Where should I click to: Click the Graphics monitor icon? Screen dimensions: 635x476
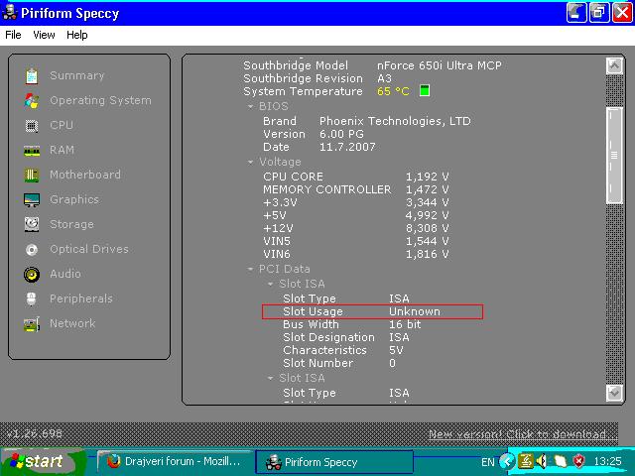pyautogui.click(x=32, y=200)
